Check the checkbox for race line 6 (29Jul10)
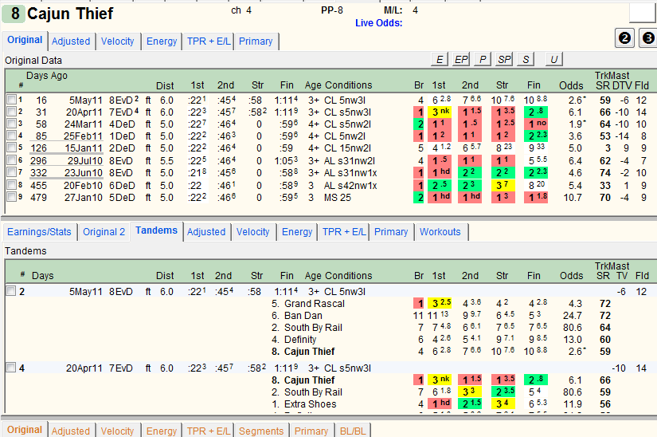Screen dimensions: 657x437 coord(11,160)
